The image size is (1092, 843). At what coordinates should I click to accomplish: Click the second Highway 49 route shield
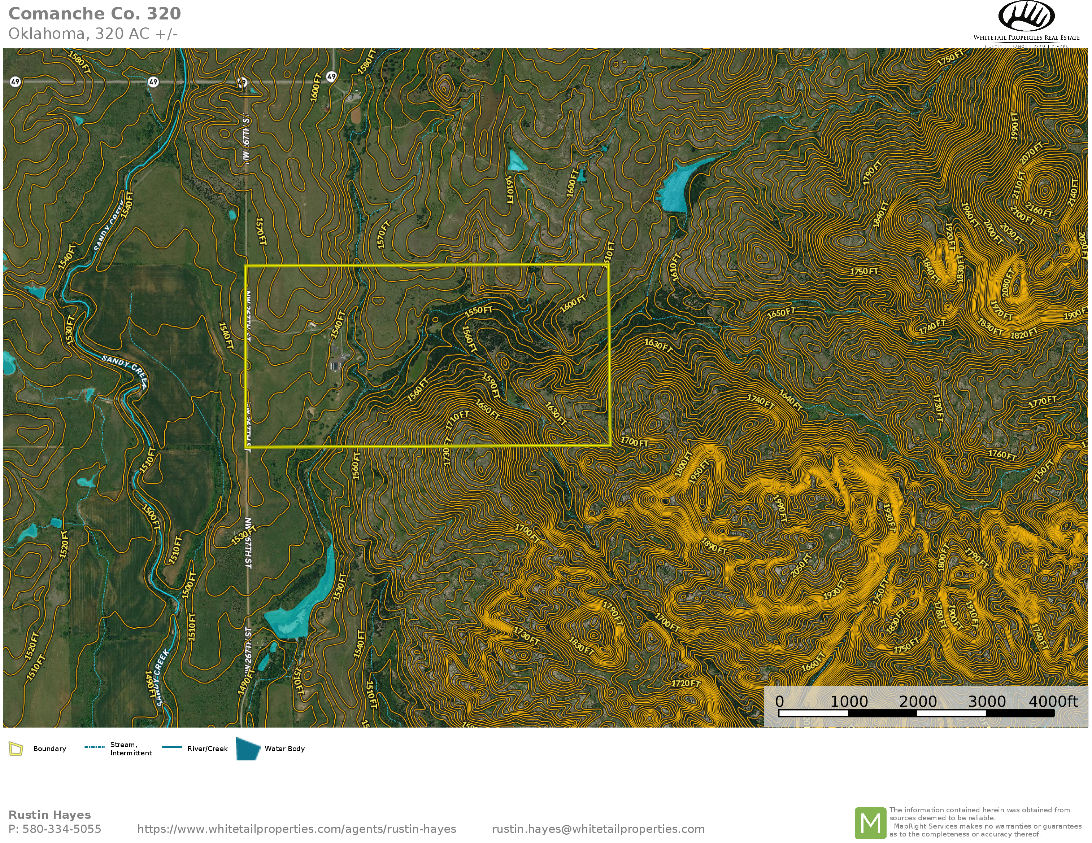click(x=153, y=82)
